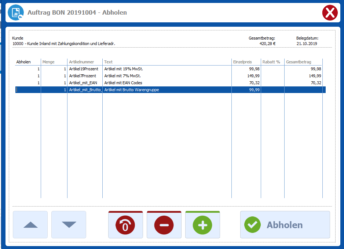Close the Auftrag dialog with red X
Screen dimensions: 344x249
(330, 13)
